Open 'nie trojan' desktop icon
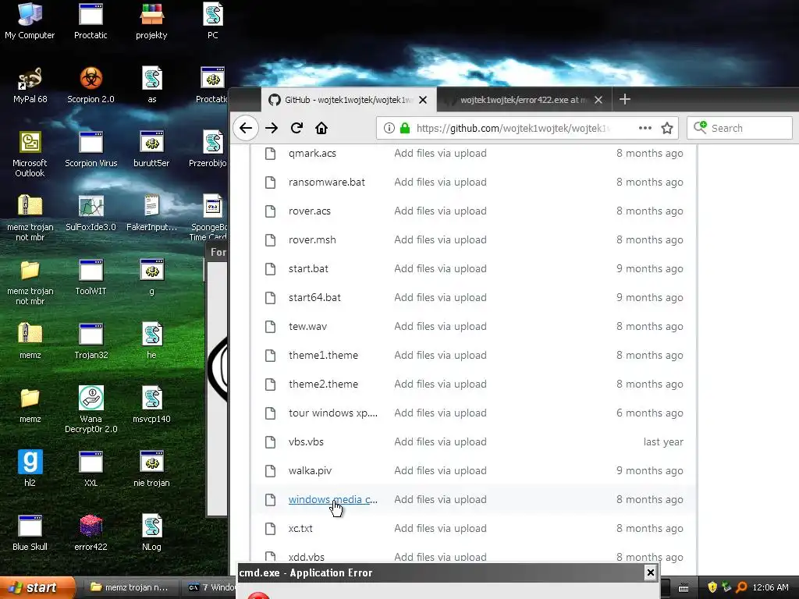799x599 pixels. (x=151, y=470)
